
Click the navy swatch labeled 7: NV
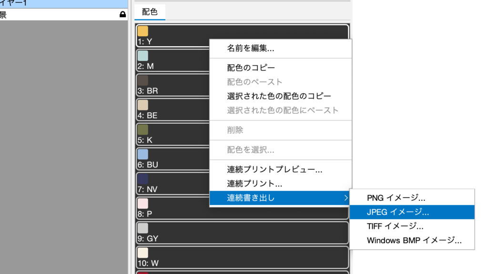pyautogui.click(x=142, y=179)
